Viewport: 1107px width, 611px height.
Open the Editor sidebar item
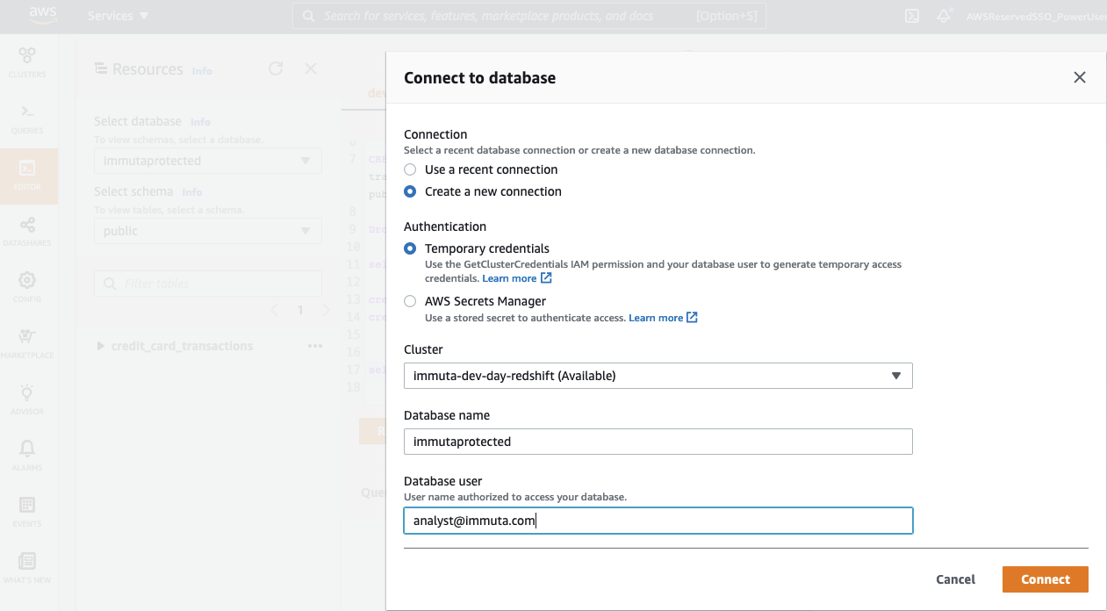click(x=27, y=176)
